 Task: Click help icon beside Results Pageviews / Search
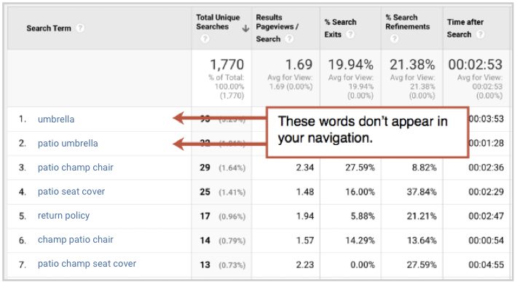(289, 39)
